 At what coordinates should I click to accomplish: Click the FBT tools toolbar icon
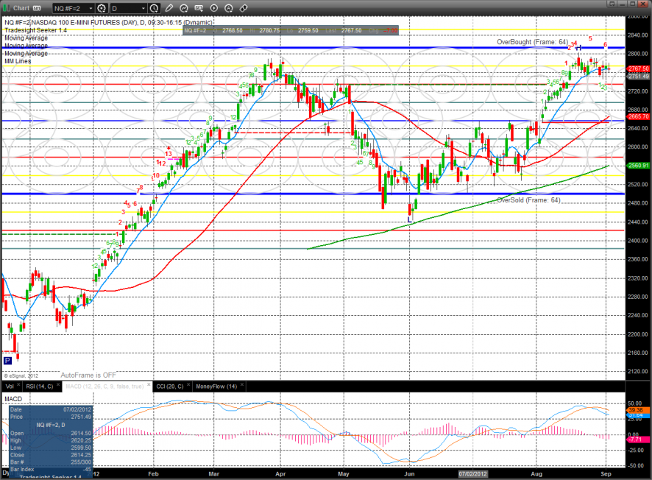(199, 8)
